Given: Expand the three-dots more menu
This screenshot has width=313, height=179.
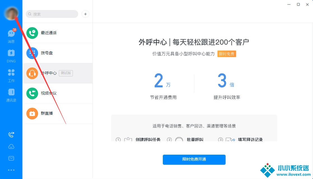Looking at the screenshot, I should coord(11,170).
